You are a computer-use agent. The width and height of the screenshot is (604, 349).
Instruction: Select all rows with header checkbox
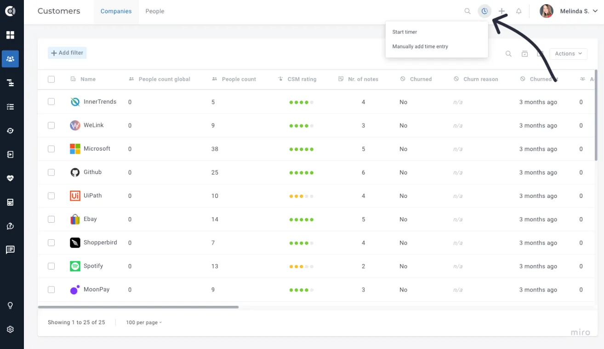pyautogui.click(x=51, y=79)
